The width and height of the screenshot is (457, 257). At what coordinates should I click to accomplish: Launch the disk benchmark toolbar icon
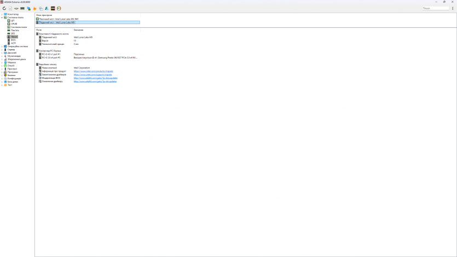tap(16, 8)
